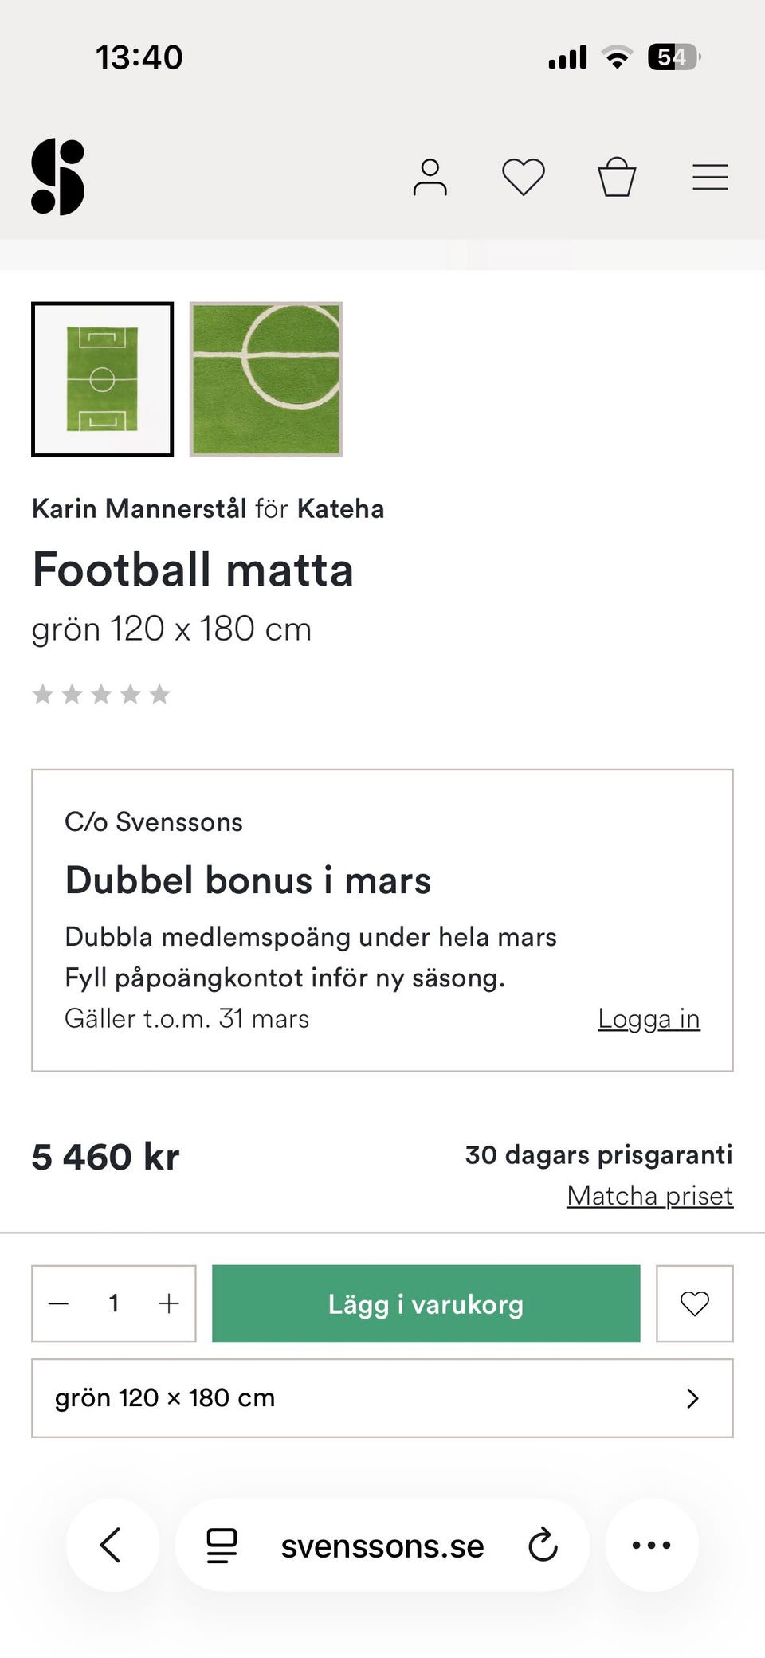Open the hamburger menu
The height and width of the screenshot is (1658, 765).
click(710, 177)
